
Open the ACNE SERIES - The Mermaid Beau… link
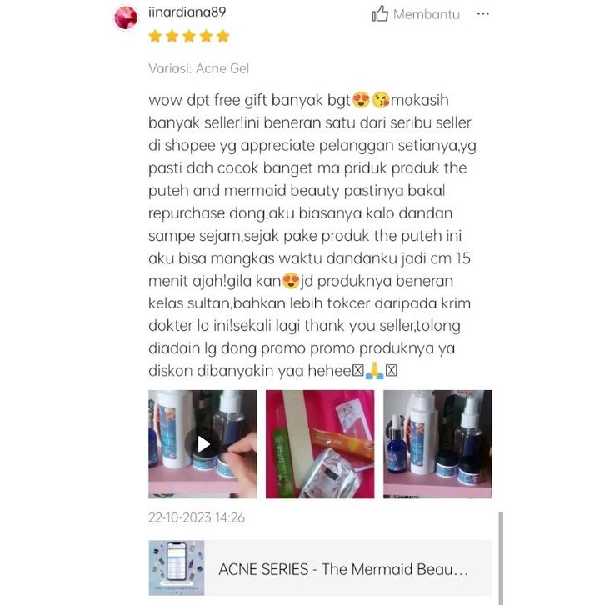coord(343,569)
